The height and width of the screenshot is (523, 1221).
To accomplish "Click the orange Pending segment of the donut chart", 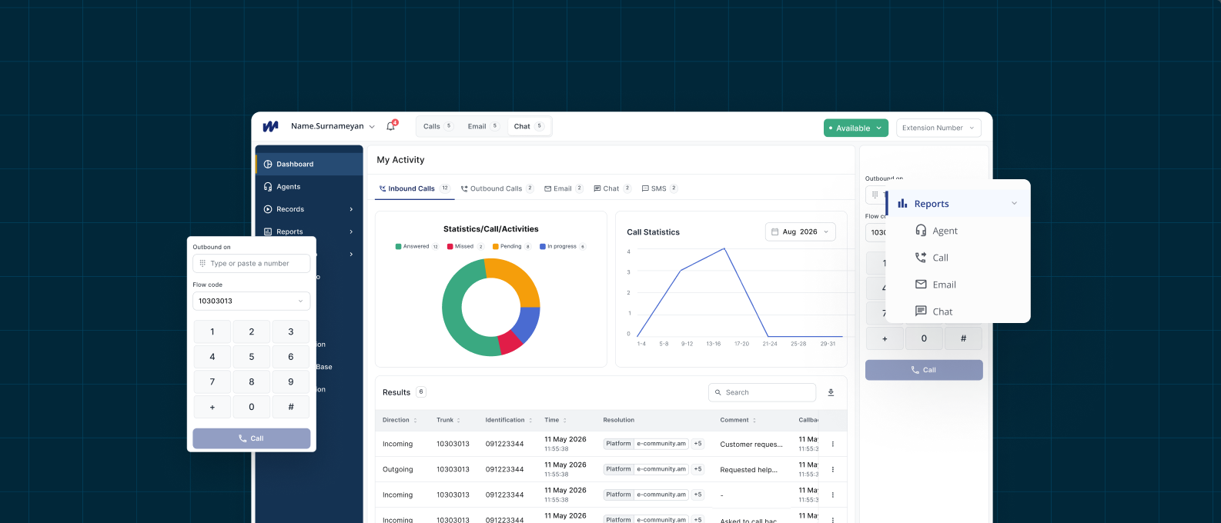I will tap(517, 278).
